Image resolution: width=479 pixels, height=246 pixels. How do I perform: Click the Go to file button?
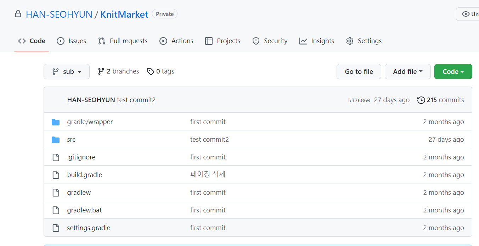pyautogui.click(x=359, y=72)
